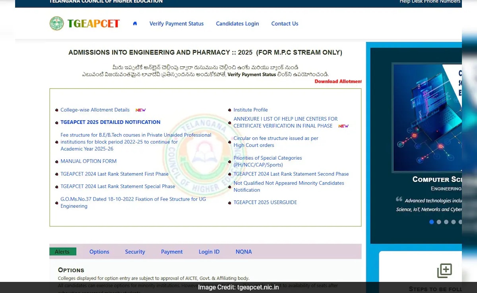The image size is (477, 293).
Task: Click the plus document icon above Steps
Action: [444, 271]
